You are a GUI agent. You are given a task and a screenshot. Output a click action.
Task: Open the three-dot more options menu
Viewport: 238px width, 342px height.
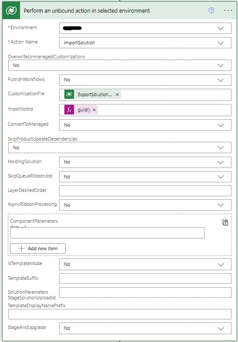[228, 10]
